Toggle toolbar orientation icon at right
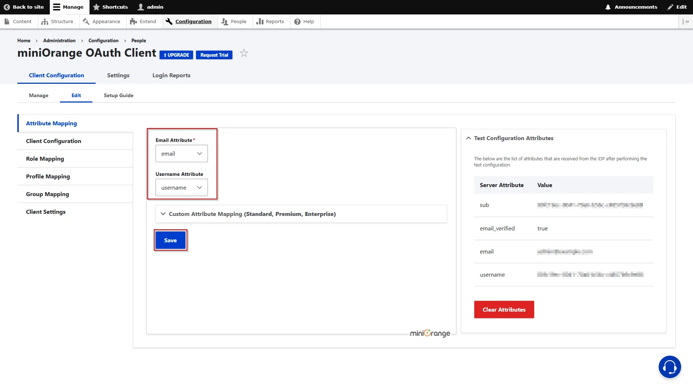The width and height of the screenshot is (693, 390). tap(686, 21)
